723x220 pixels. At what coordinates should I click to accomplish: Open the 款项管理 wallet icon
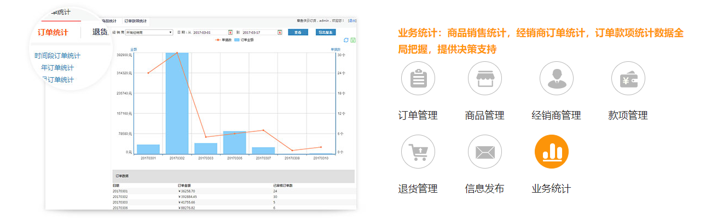628,78
